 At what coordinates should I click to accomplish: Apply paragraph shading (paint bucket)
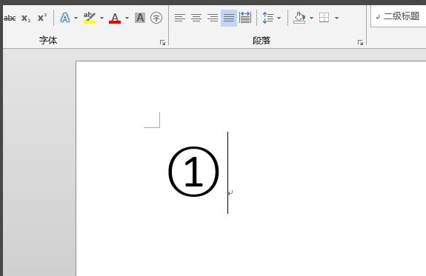coord(299,18)
